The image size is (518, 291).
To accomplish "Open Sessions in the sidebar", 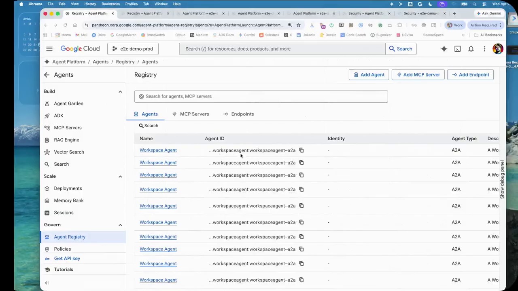I will (64, 213).
